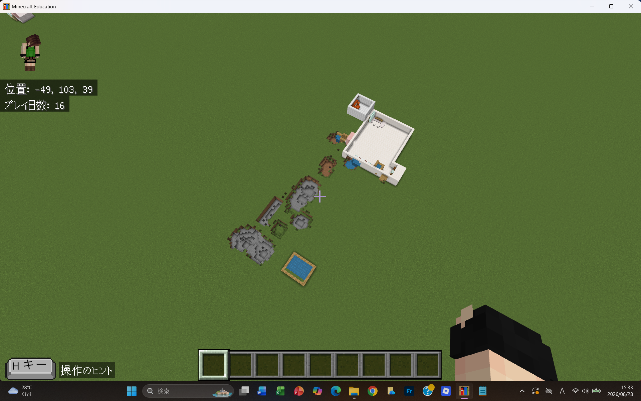
Task: Click the 操作のヒント label
Action: [87, 370]
